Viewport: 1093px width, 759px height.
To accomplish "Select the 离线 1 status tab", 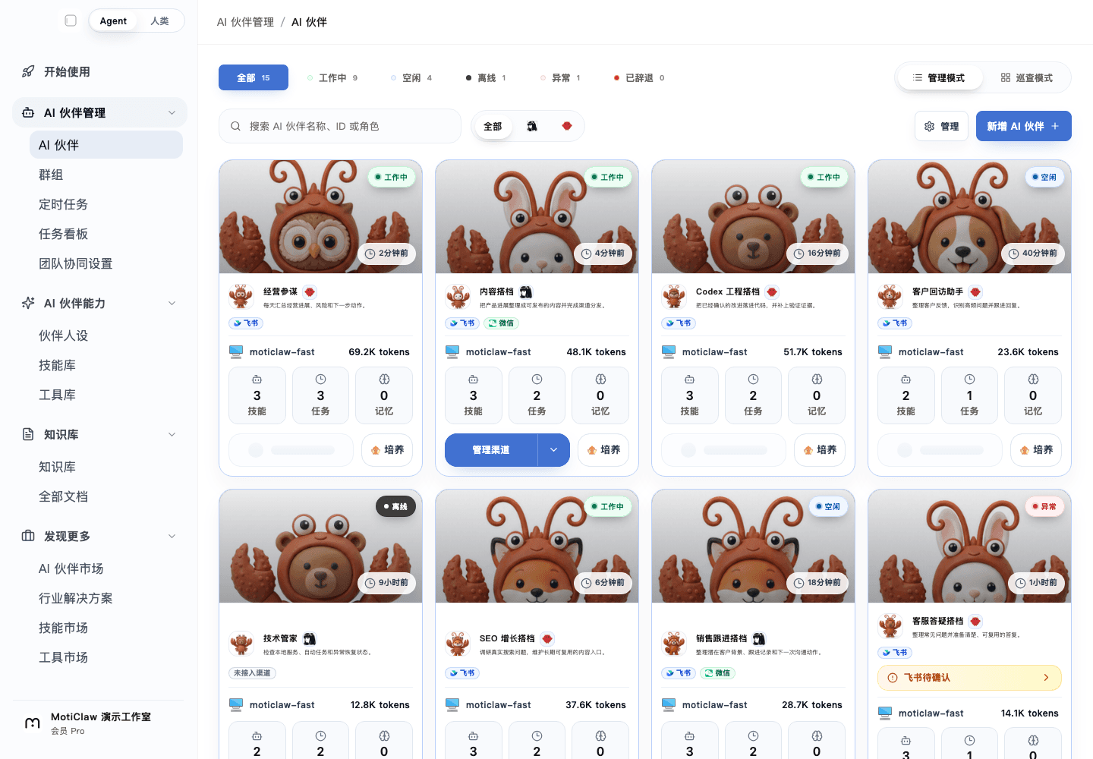I will click(486, 77).
